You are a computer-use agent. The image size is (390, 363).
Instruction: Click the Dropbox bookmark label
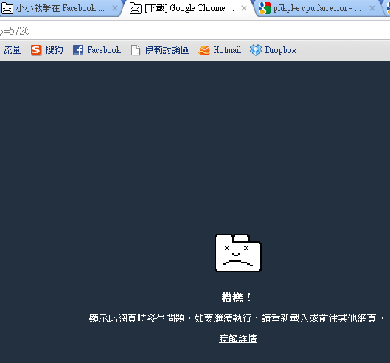pos(281,50)
